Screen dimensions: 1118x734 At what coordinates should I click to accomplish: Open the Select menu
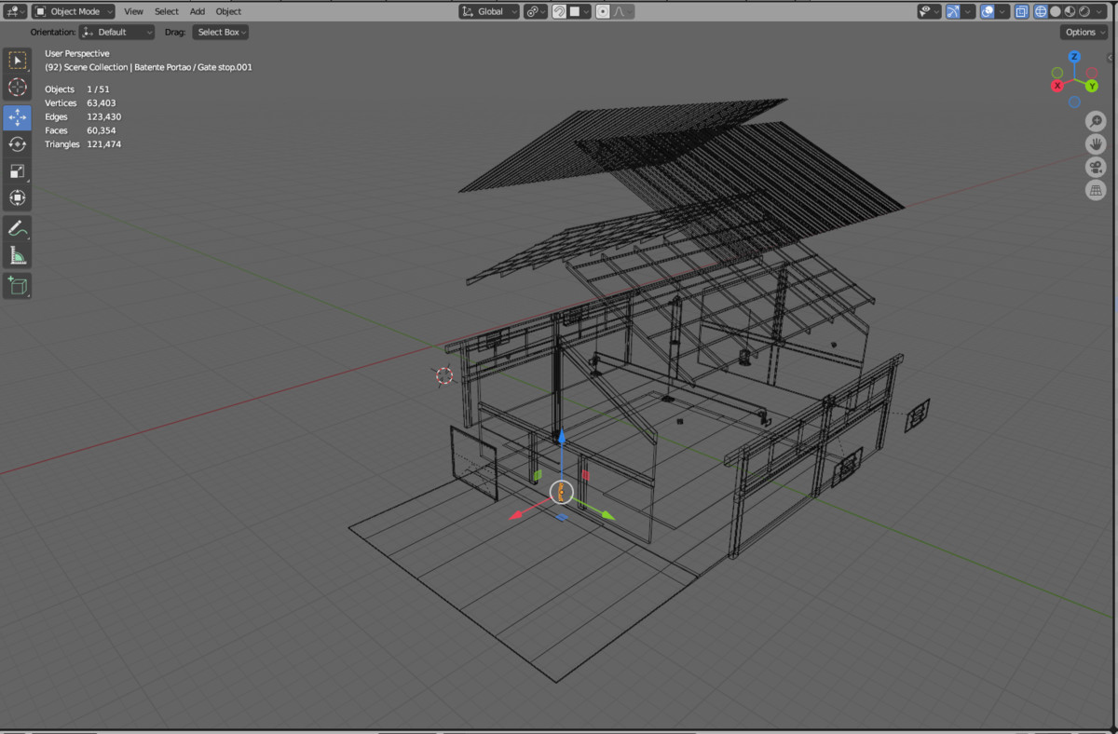click(x=167, y=11)
